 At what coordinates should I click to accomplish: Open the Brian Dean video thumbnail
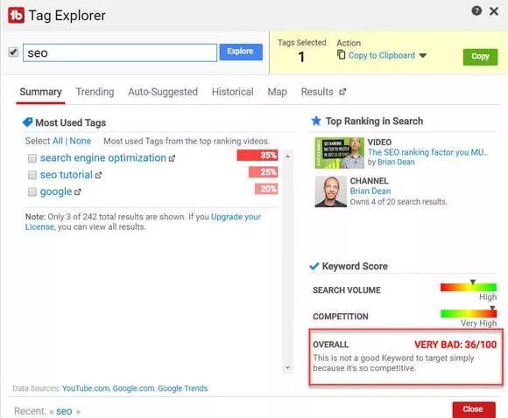[339, 153]
